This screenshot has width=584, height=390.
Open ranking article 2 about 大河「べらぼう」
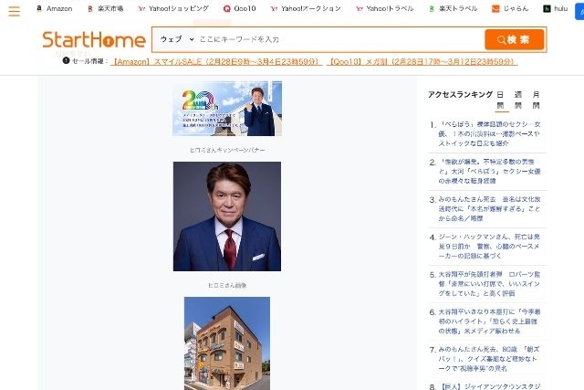pyautogui.click(x=489, y=171)
